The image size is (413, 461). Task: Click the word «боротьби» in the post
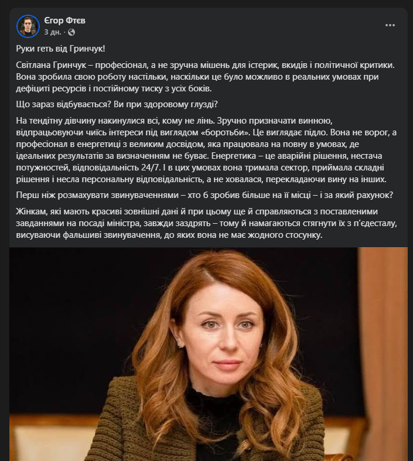click(x=224, y=132)
